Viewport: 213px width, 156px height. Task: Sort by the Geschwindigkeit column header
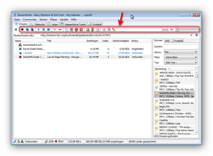pyautogui.click(x=121, y=41)
